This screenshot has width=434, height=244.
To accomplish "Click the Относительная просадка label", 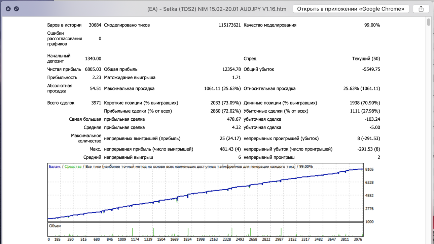I will point(269,88).
